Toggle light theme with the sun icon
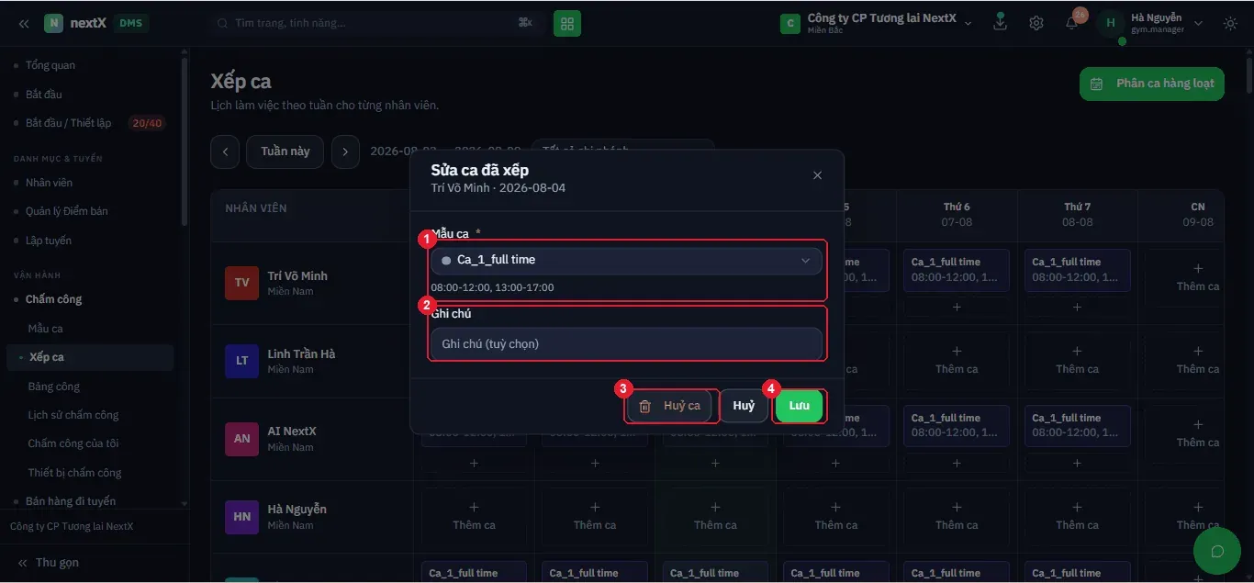Screen dimensions: 1254x583 click(x=1230, y=23)
